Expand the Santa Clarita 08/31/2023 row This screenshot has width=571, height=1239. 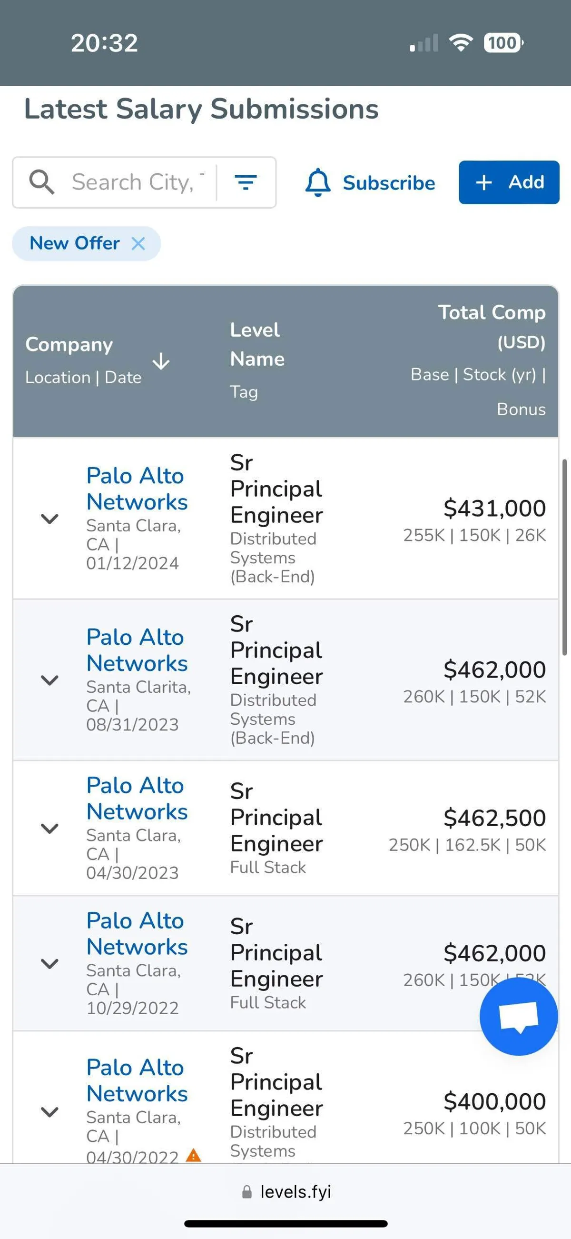pos(49,679)
